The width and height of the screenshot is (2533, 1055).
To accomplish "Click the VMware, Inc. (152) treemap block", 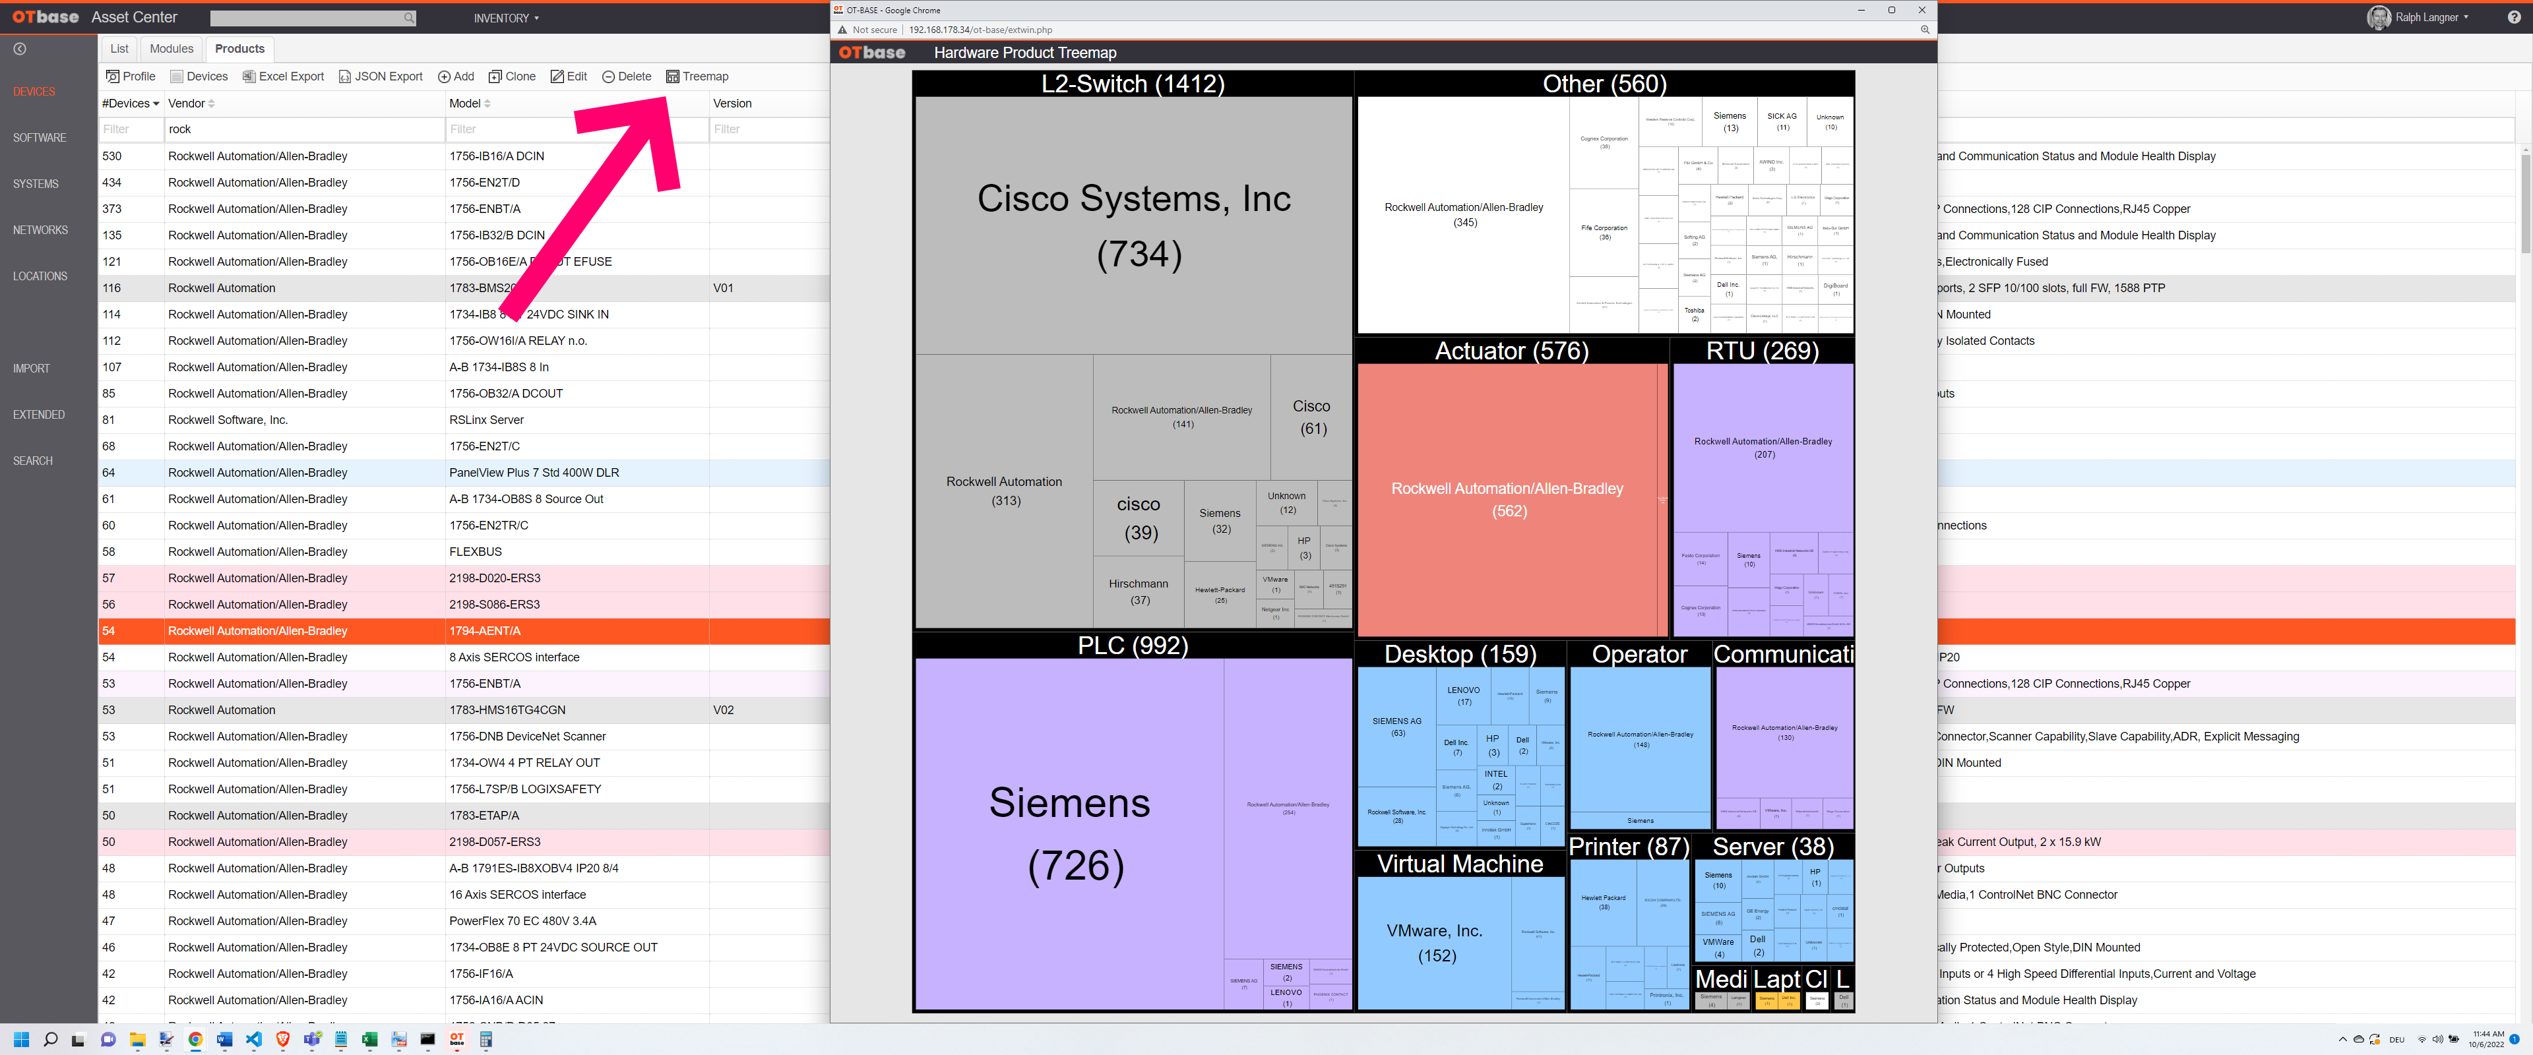I will coord(1435,943).
